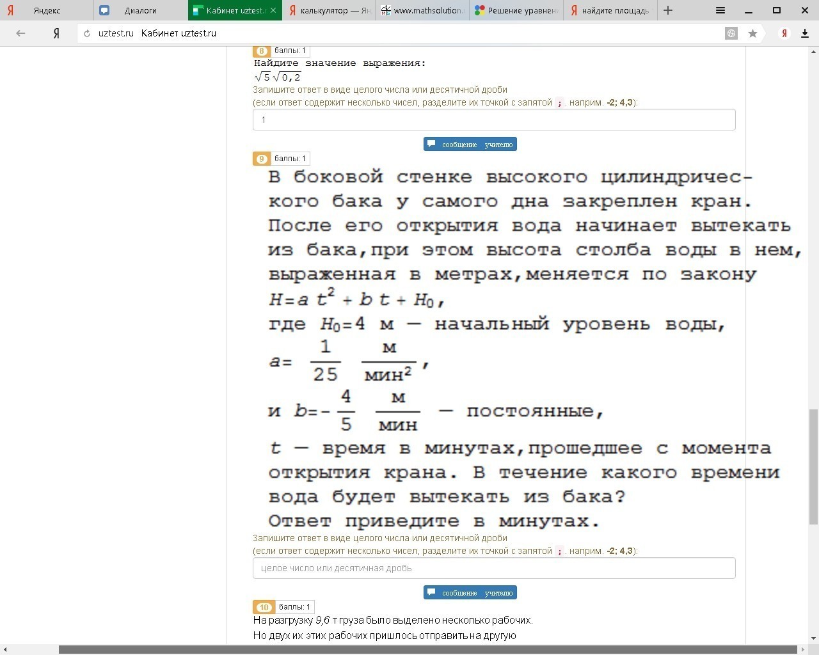Open the browser hamburger menu
The height and width of the screenshot is (655, 819).
coord(720,10)
